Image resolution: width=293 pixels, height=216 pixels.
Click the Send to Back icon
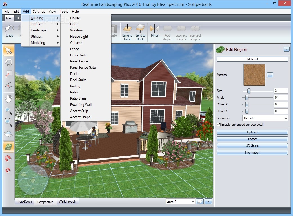[x=140, y=28]
